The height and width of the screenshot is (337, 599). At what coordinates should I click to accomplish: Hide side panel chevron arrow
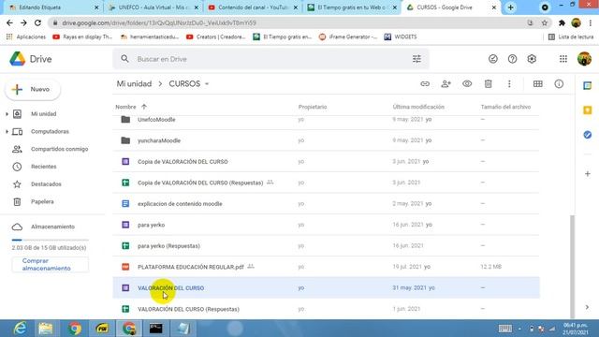[587, 307]
